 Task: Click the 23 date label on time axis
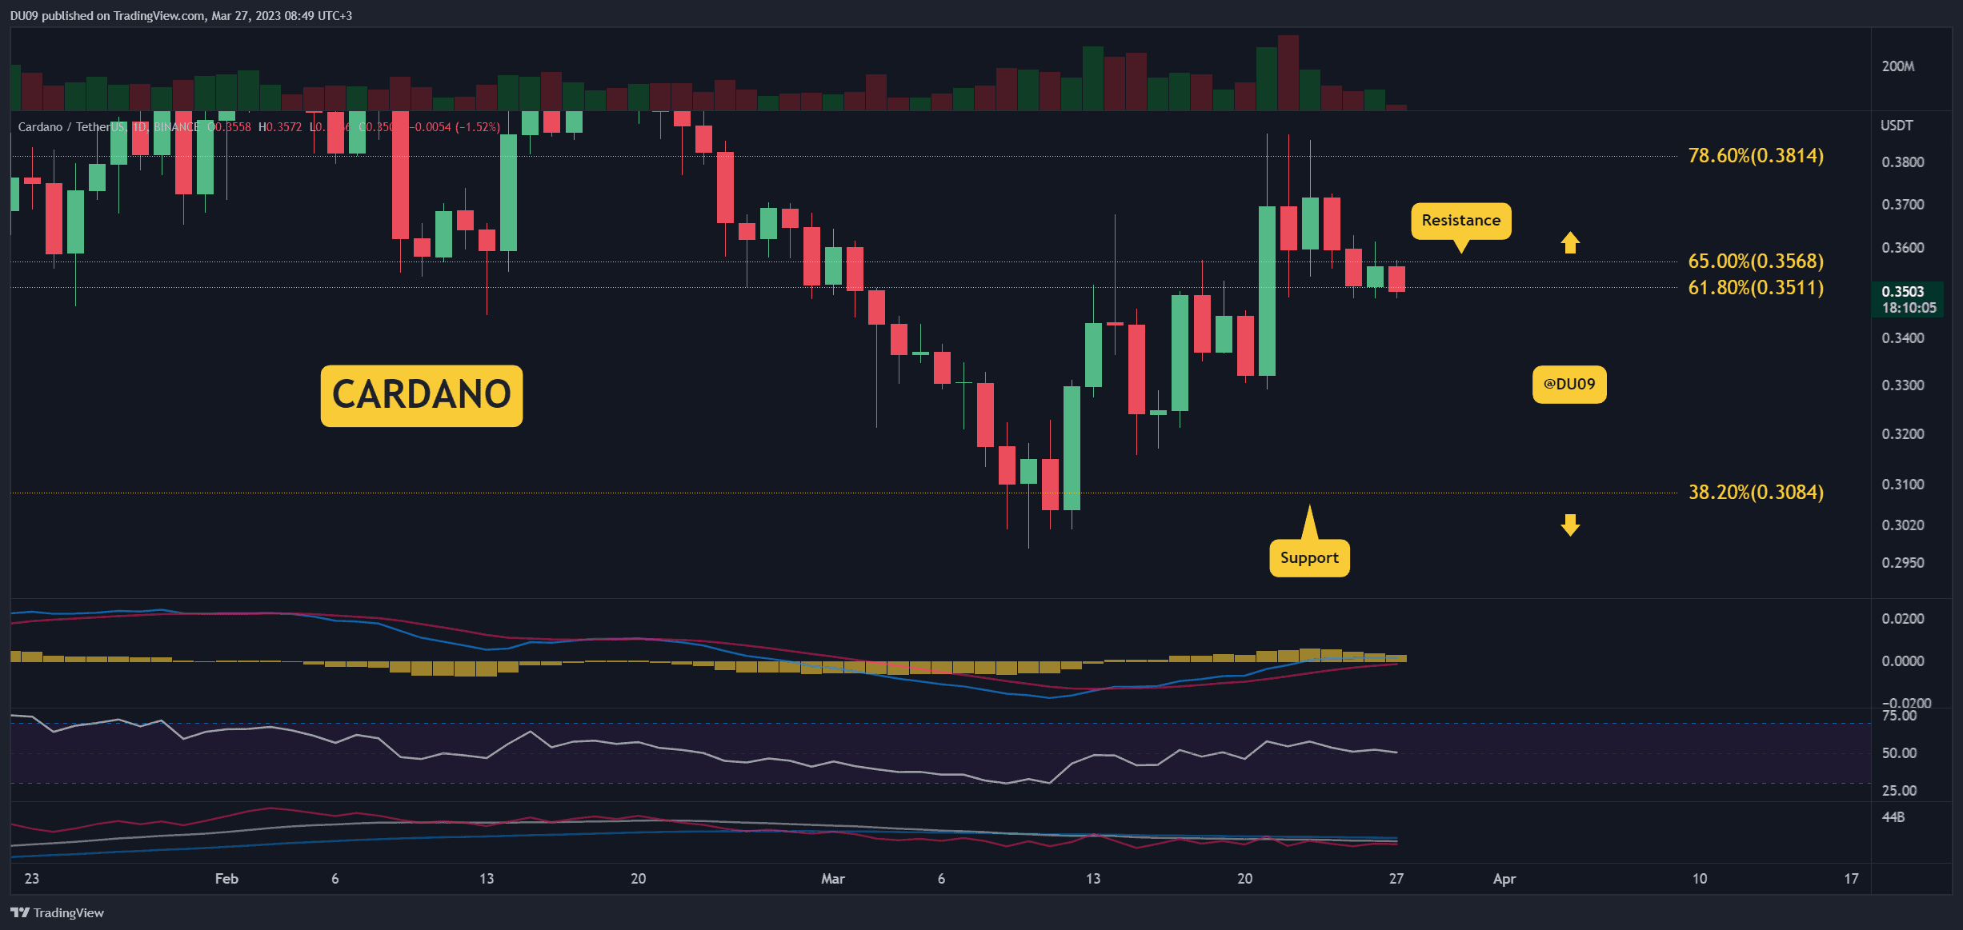[x=32, y=879]
